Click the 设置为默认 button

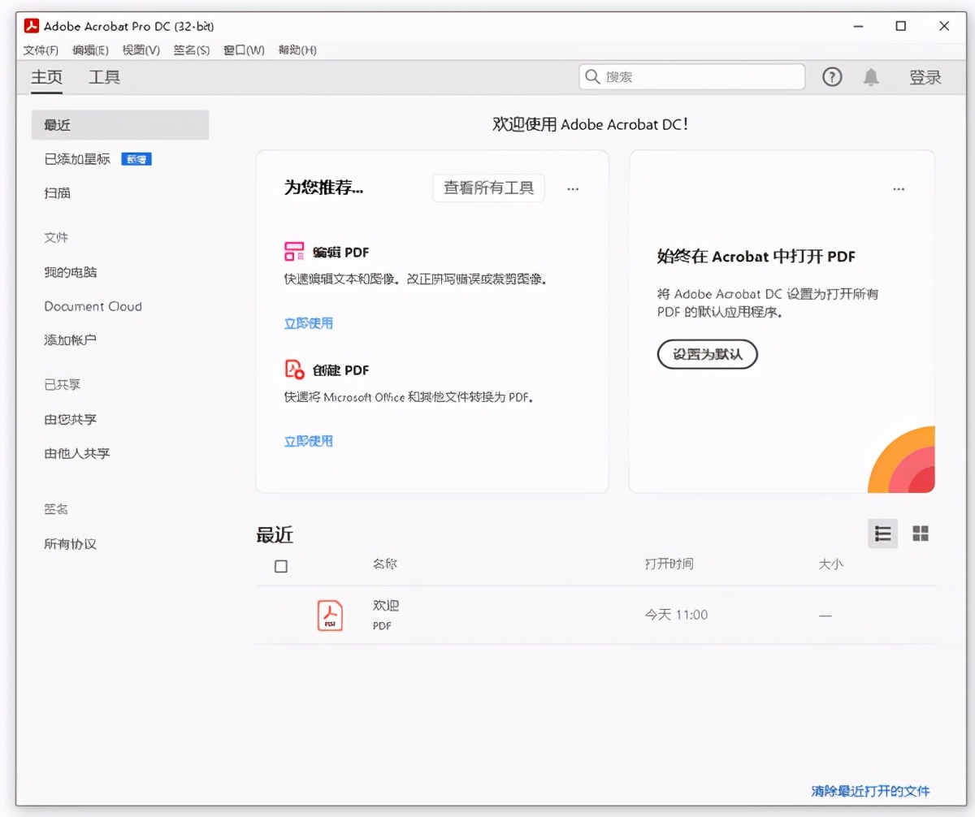click(x=706, y=354)
